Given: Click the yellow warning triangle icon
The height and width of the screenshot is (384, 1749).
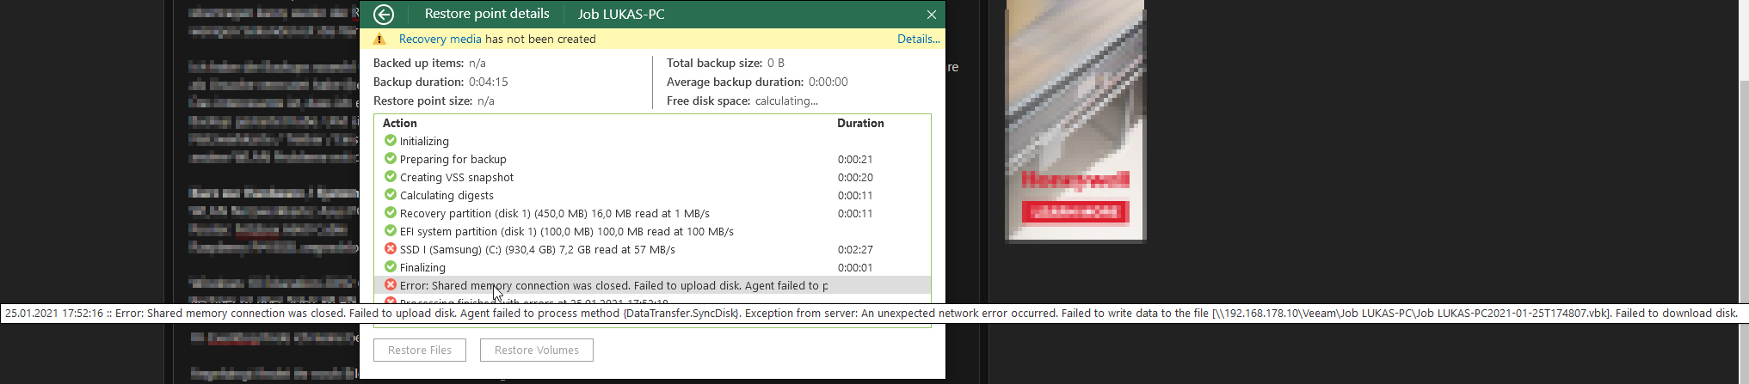Looking at the screenshot, I should pyautogui.click(x=379, y=39).
